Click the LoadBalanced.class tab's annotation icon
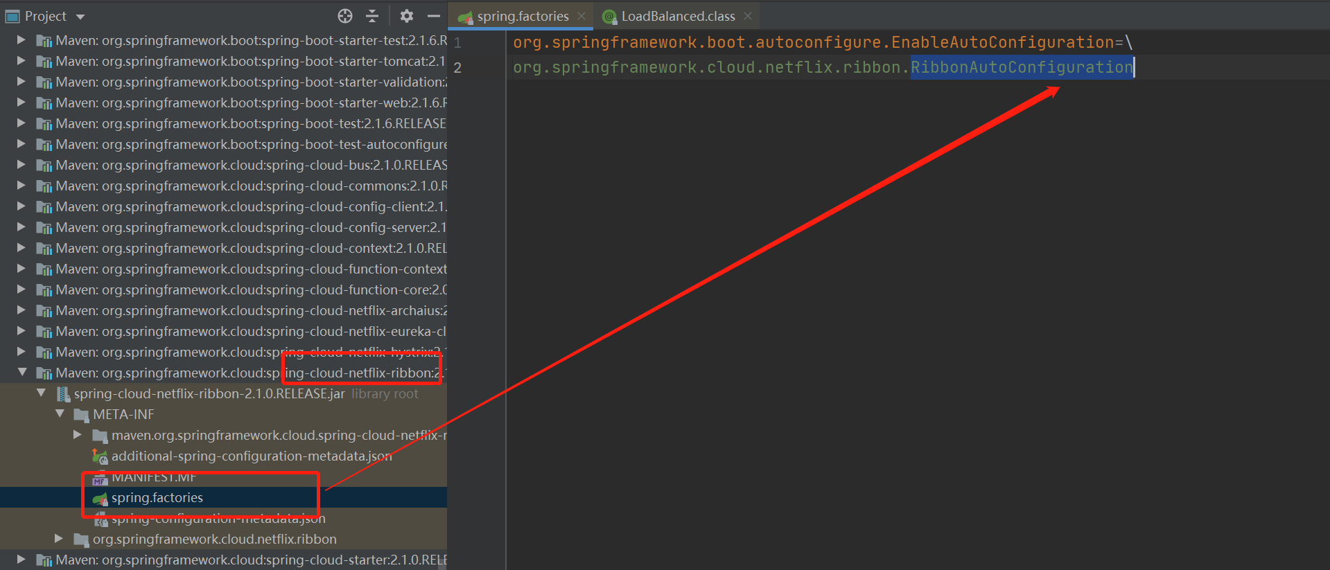 click(609, 17)
